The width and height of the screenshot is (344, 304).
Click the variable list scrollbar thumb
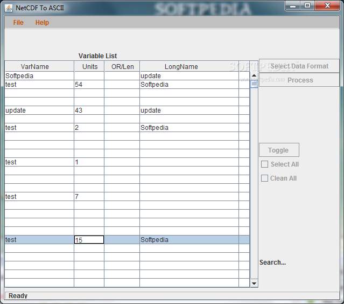(254, 84)
